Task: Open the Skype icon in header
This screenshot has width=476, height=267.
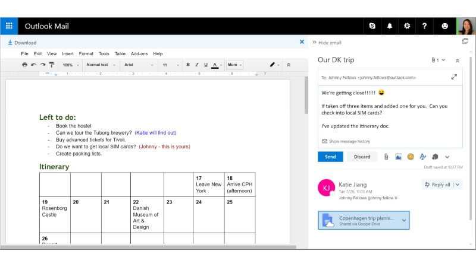Action: [x=372, y=26]
